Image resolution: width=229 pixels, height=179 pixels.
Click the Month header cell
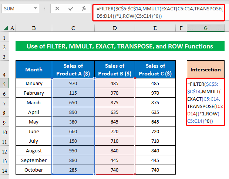34,70
